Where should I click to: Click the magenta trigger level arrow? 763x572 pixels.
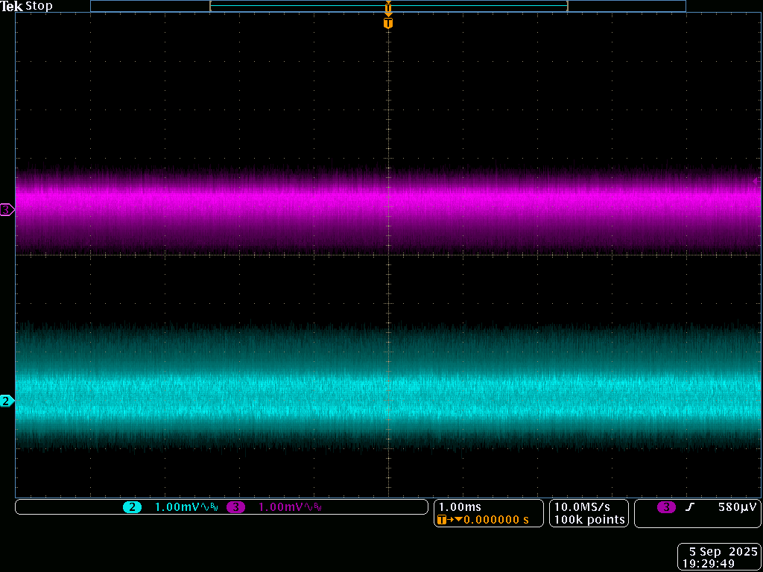756,182
